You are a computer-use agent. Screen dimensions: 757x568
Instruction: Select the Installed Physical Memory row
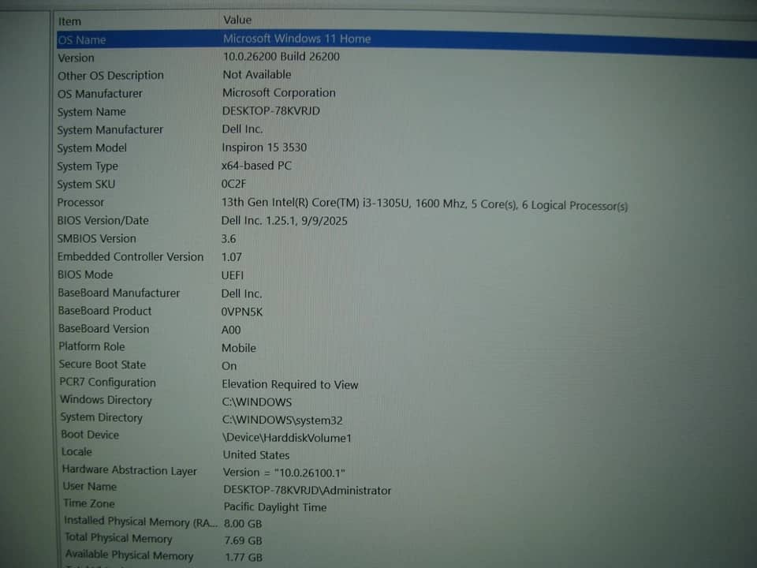140,521
